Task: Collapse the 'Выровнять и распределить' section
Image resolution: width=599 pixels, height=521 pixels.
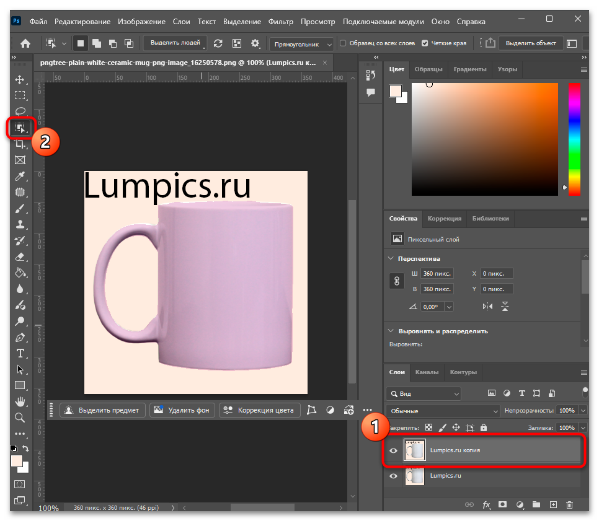Action: [391, 331]
